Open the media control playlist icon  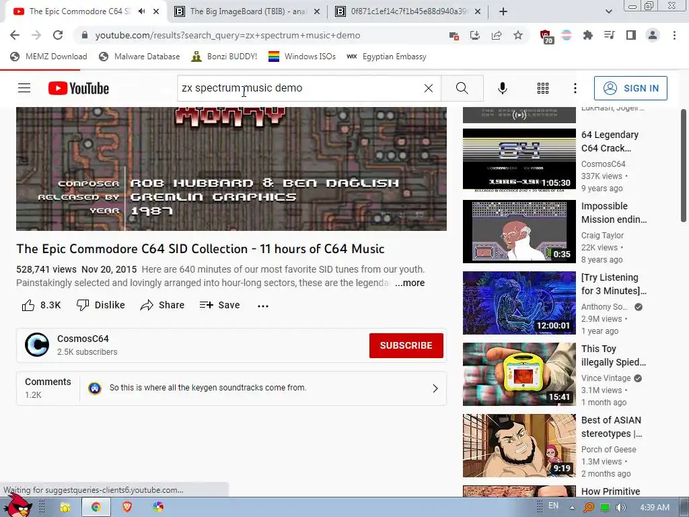[609, 35]
